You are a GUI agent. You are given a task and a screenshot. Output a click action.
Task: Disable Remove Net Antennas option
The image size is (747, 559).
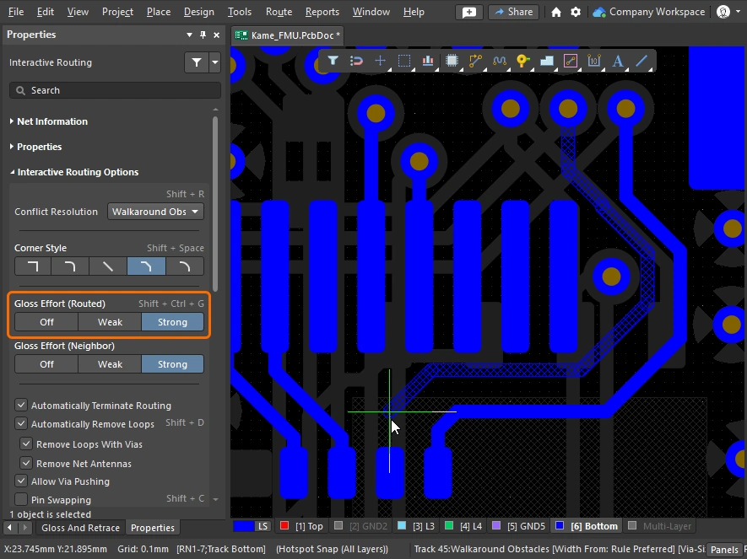coord(26,464)
